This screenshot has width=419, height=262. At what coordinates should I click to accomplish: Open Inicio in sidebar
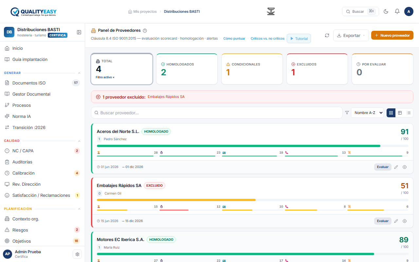pyautogui.click(x=42, y=48)
